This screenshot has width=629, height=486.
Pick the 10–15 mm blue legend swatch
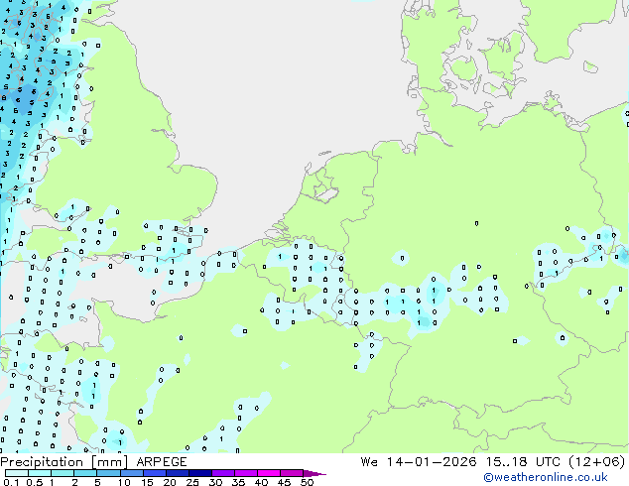[132, 473]
